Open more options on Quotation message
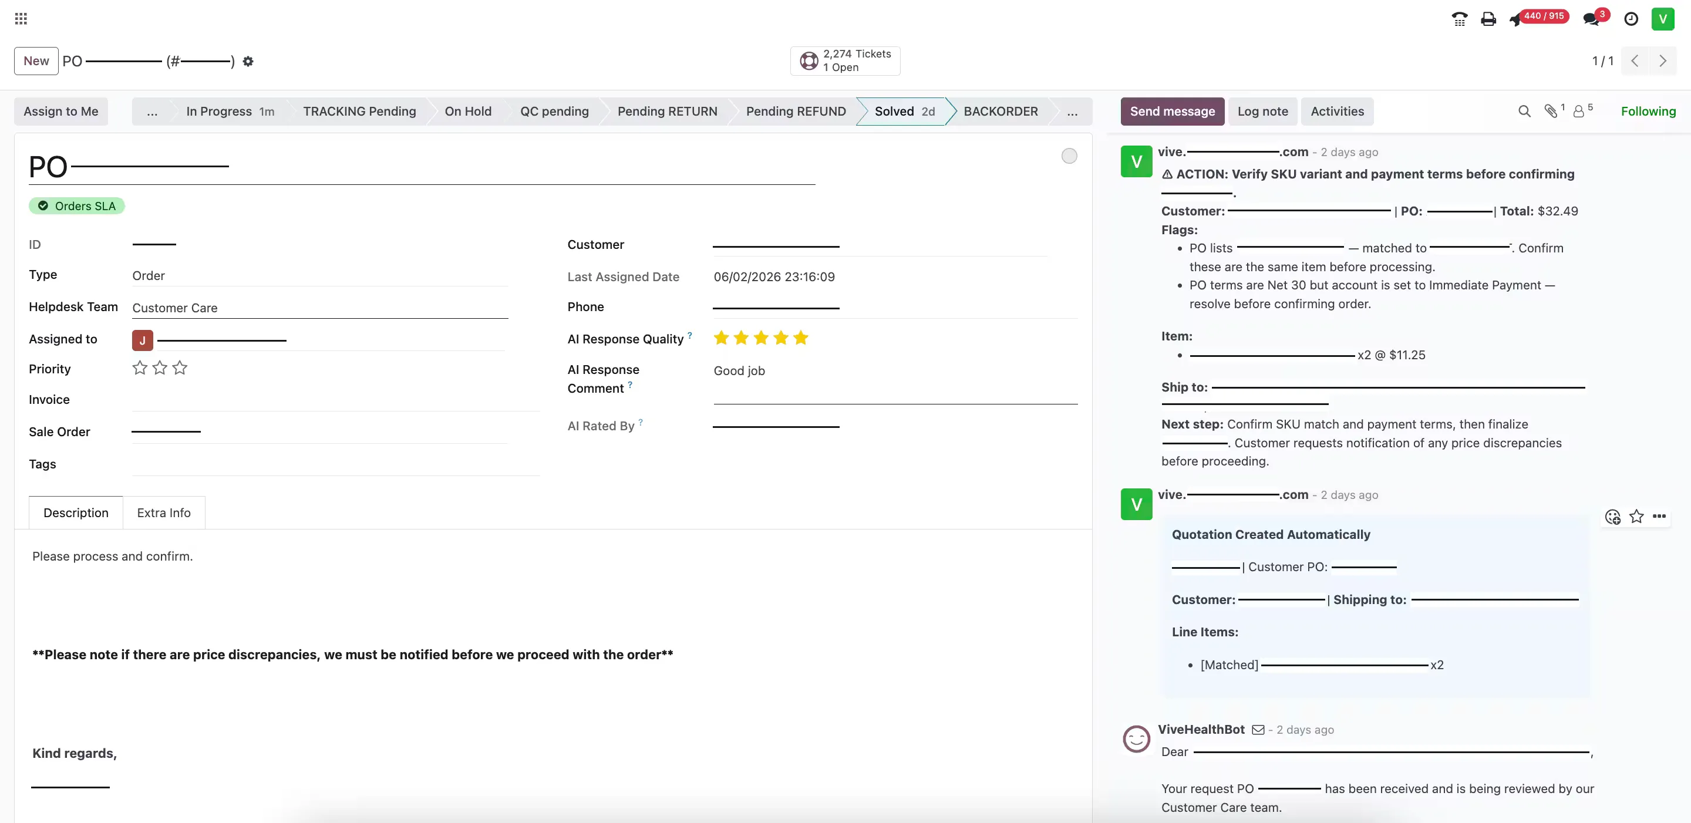Image resolution: width=1691 pixels, height=823 pixels. 1659,517
